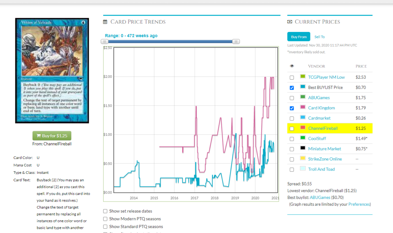Click the left range slider handle
Image resolution: width=393 pixels, height=233 pixels.
coord(104,41)
